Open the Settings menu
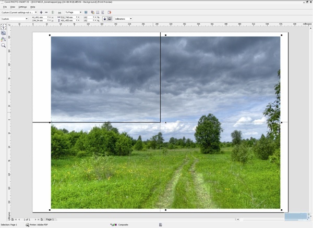Screen dimensions: 313x228 [22, 7]
